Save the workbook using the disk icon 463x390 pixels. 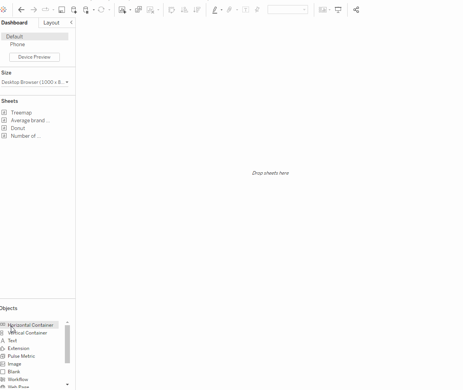pos(62,10)
